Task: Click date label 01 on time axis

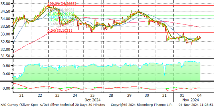Action: (x=182, y=95)
